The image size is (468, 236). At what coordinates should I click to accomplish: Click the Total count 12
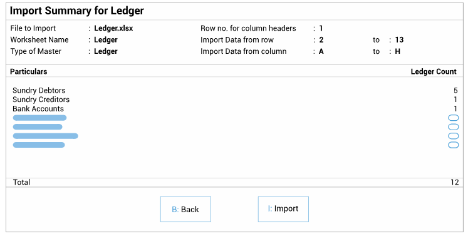(455, 182)
